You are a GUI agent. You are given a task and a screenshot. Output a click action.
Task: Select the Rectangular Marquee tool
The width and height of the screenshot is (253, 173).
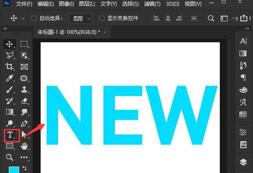24,44
